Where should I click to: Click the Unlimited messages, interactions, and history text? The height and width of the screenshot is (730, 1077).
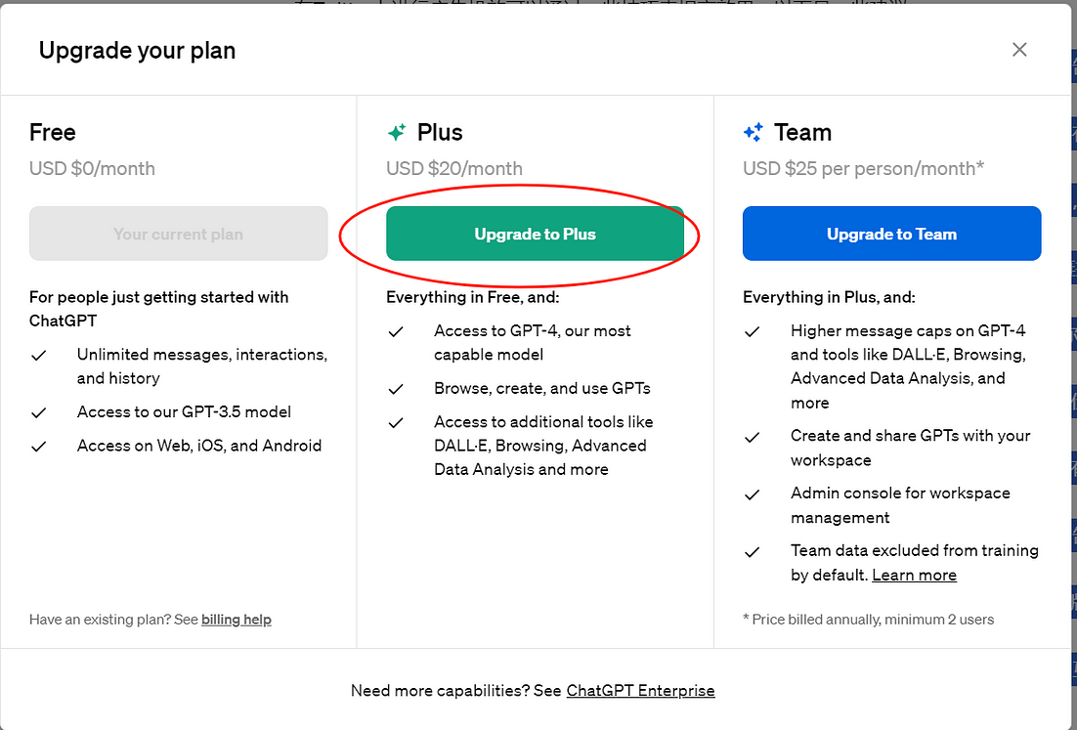202,366
